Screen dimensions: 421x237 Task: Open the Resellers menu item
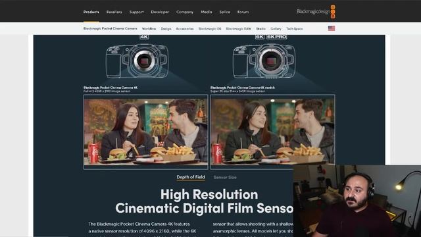[x=114, y=12]
